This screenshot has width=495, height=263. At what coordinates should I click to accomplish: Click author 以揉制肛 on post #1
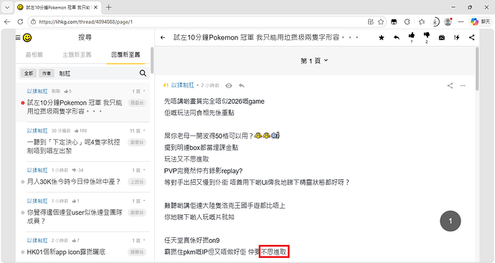pyautogui.click(x=182, y=85)
